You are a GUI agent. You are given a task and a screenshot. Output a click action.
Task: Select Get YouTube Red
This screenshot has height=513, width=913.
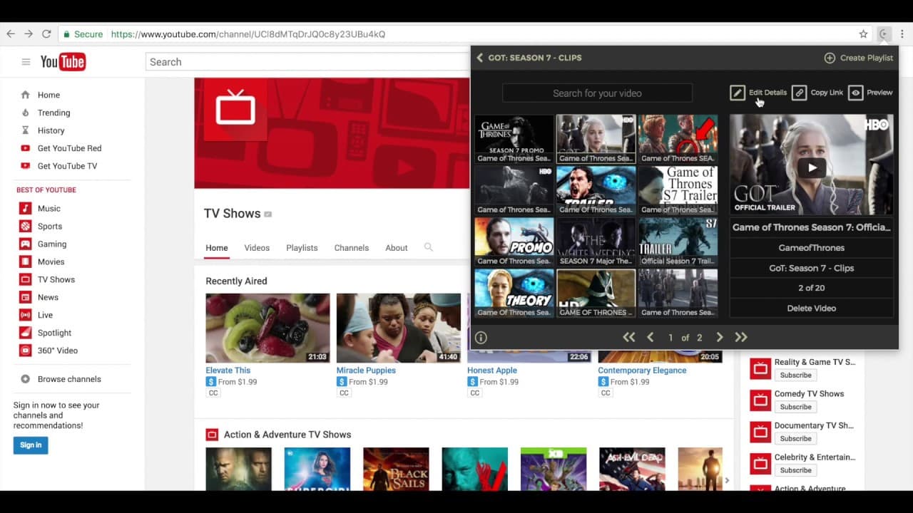coord(69,148)
